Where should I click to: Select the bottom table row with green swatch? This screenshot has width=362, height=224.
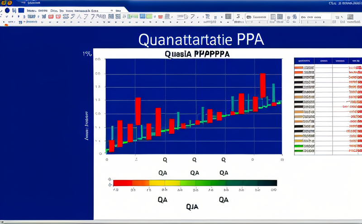(328, 151)
